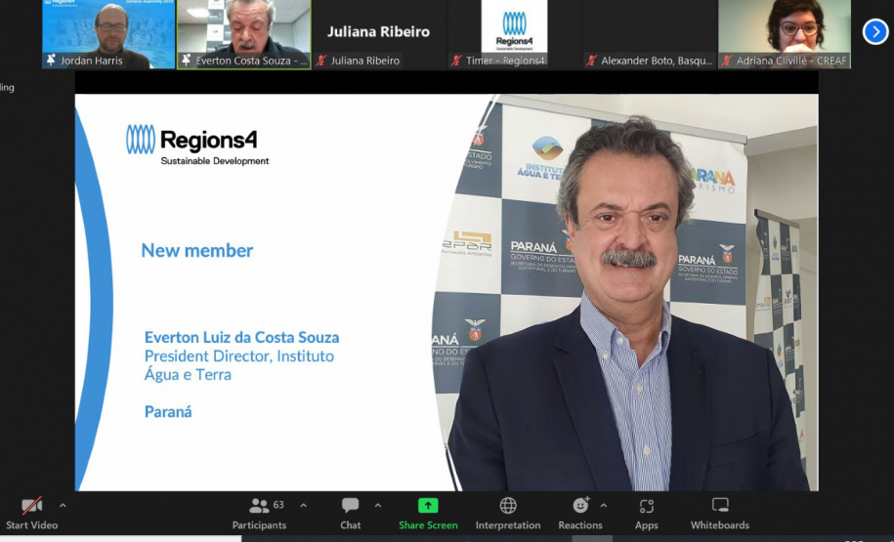Expand the arrow next to Chat

tap(378, 506)
